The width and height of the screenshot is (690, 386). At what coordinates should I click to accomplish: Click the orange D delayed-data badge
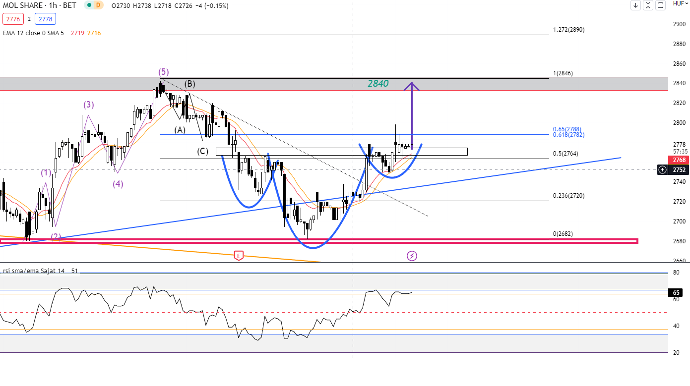[x=98, y=5]
